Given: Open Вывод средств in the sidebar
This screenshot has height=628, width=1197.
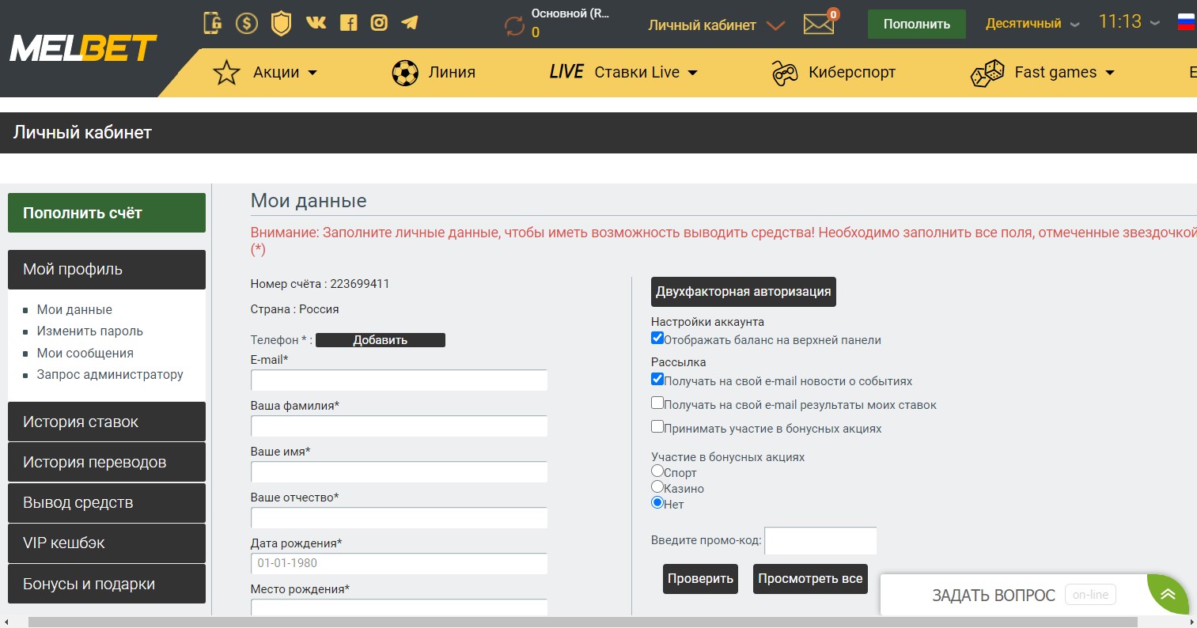Looking at the screenshot, I should pyautogui.click(x=107, y=502).
